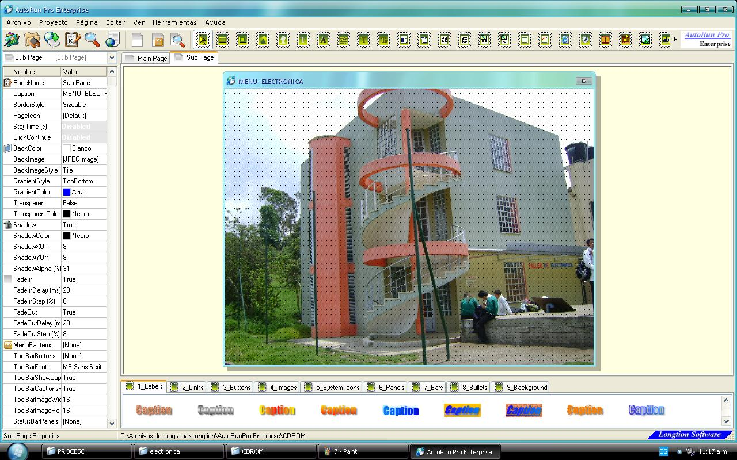This screenshot has width=737, height=460.
Task: Click the BackColor Blanco color swatch
Action: [66, 148]
